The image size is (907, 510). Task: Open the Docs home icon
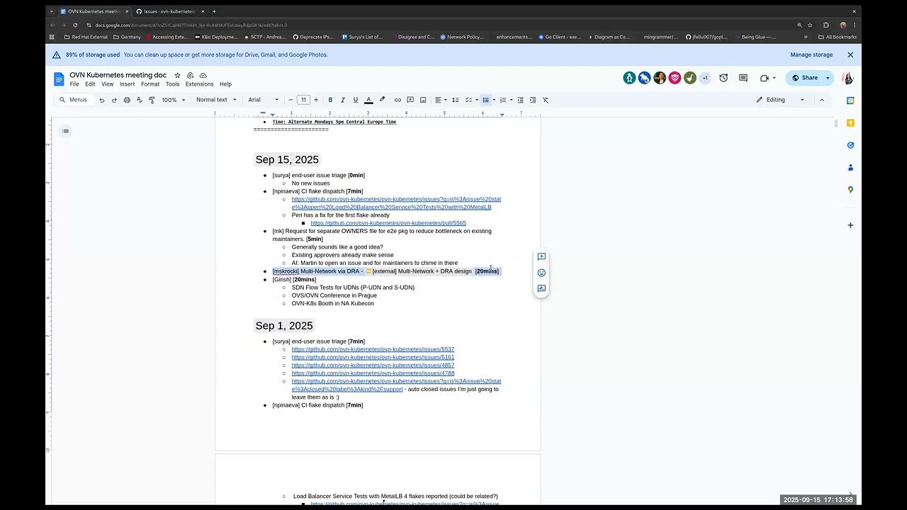(x=59, y=79)
